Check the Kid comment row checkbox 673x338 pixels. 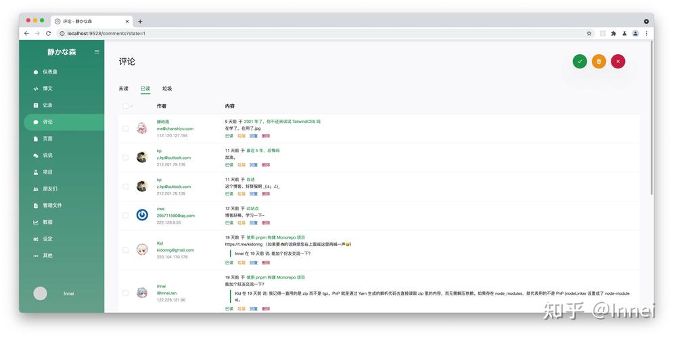point(125,249)
